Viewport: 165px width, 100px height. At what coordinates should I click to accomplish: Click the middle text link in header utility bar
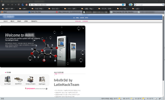[82, 18]
